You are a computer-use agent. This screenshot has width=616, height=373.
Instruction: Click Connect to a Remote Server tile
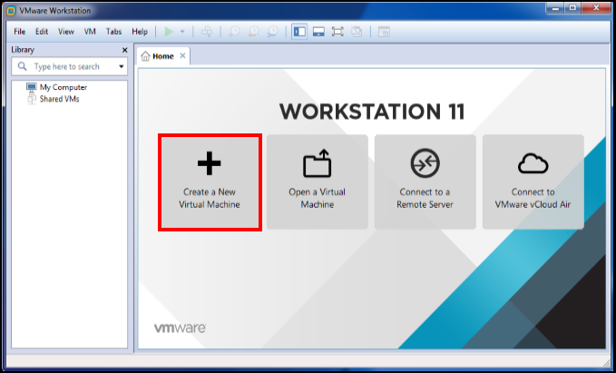(x=425, y=182)
